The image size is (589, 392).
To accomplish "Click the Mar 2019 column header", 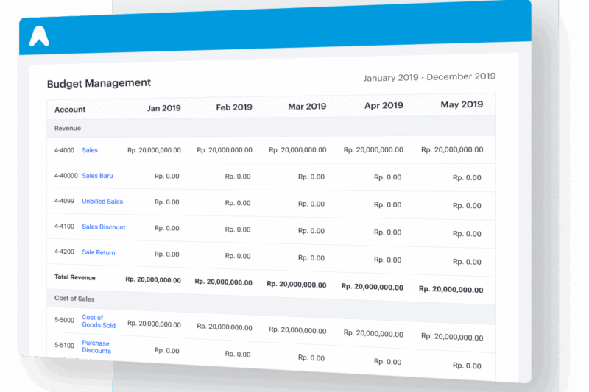I will click(307, 107).
